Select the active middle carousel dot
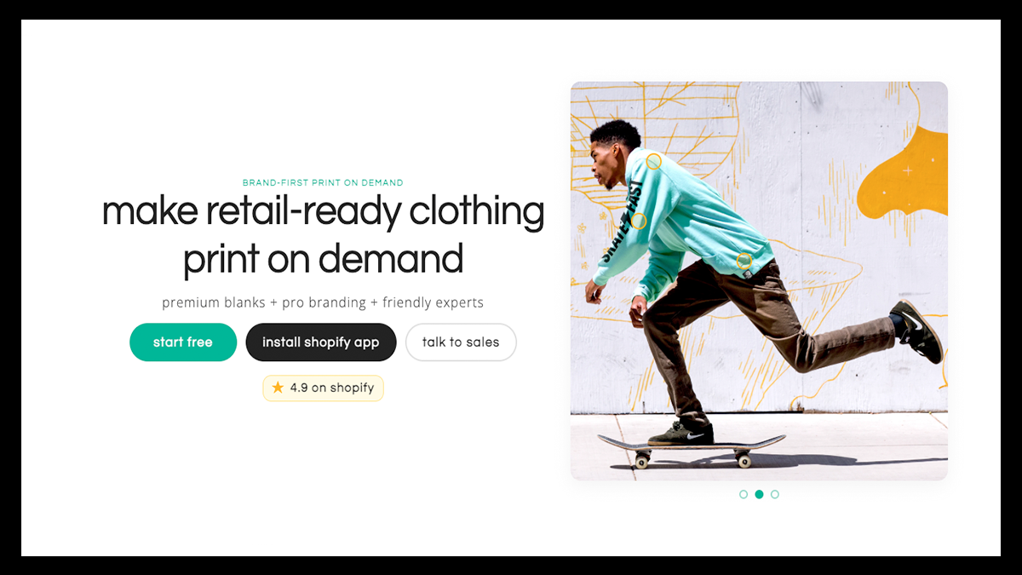Screen dimensions: 1022x575 (759, 494)
